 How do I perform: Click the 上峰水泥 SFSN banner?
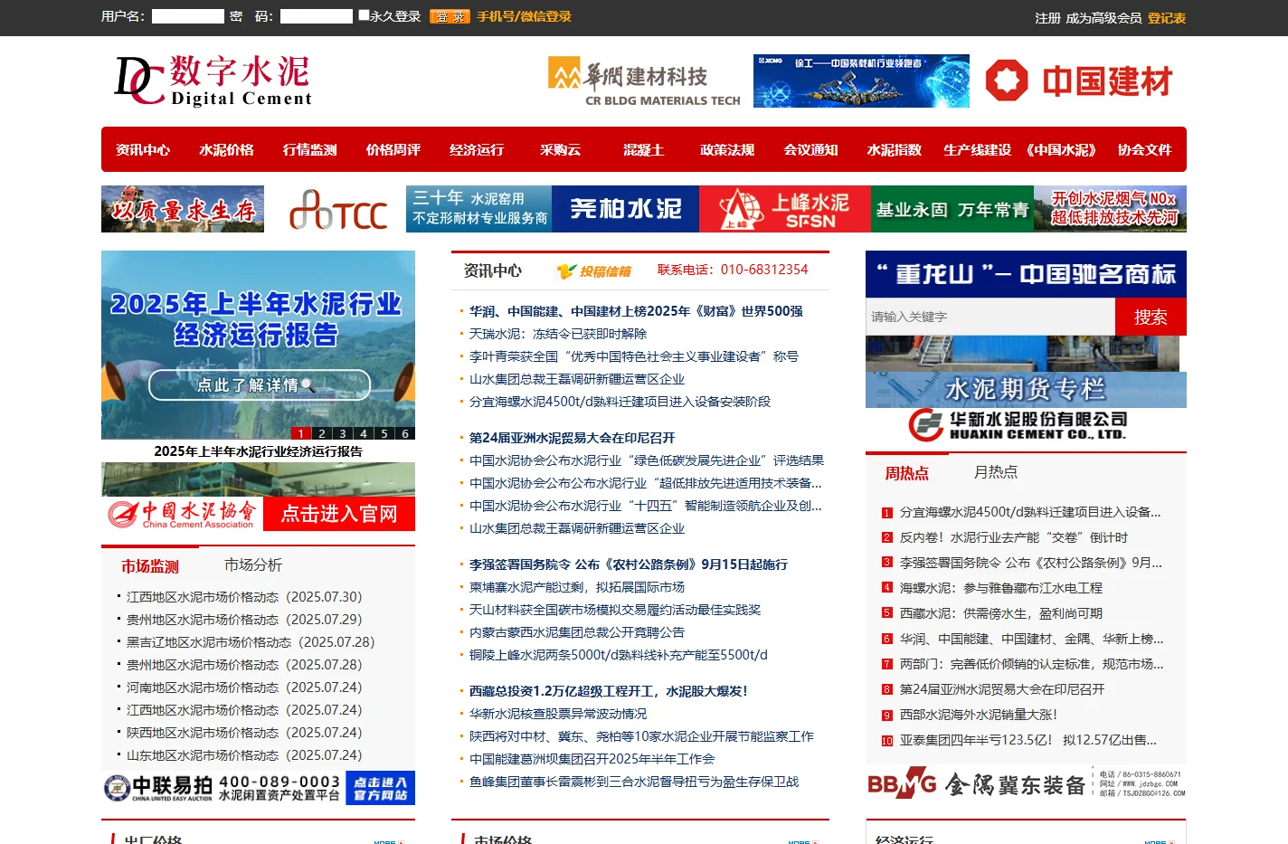coord(785,209)
